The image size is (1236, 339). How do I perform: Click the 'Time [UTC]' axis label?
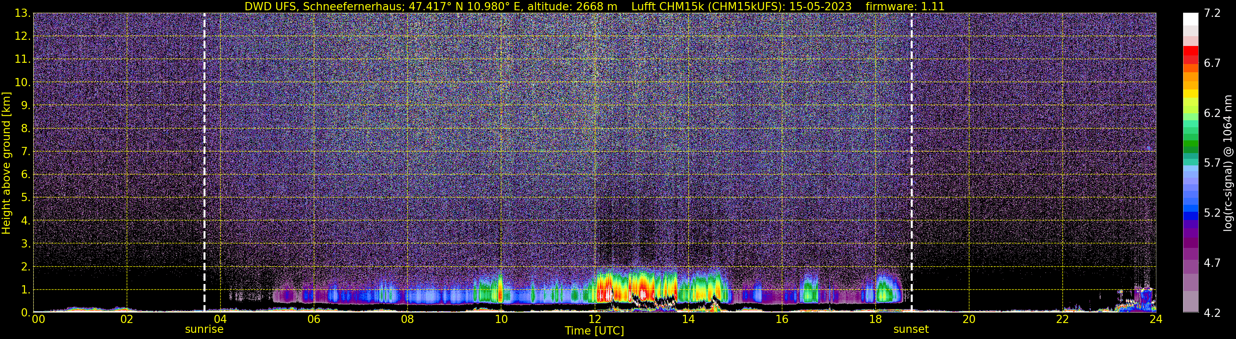pyautogui.click(x=594, y=331)
